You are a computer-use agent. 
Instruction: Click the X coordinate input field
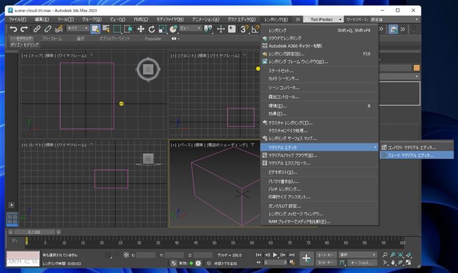[x=146, y=255]
